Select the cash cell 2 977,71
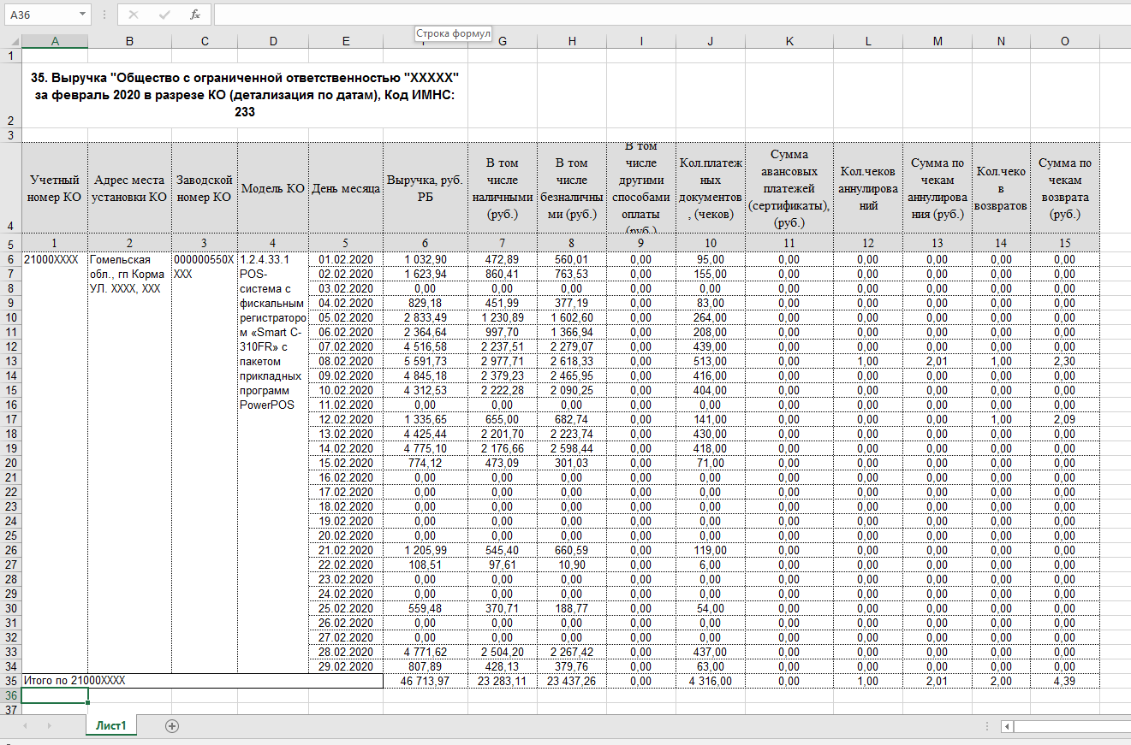Screen dimensions: 1131x745 [x=503, y=361]
